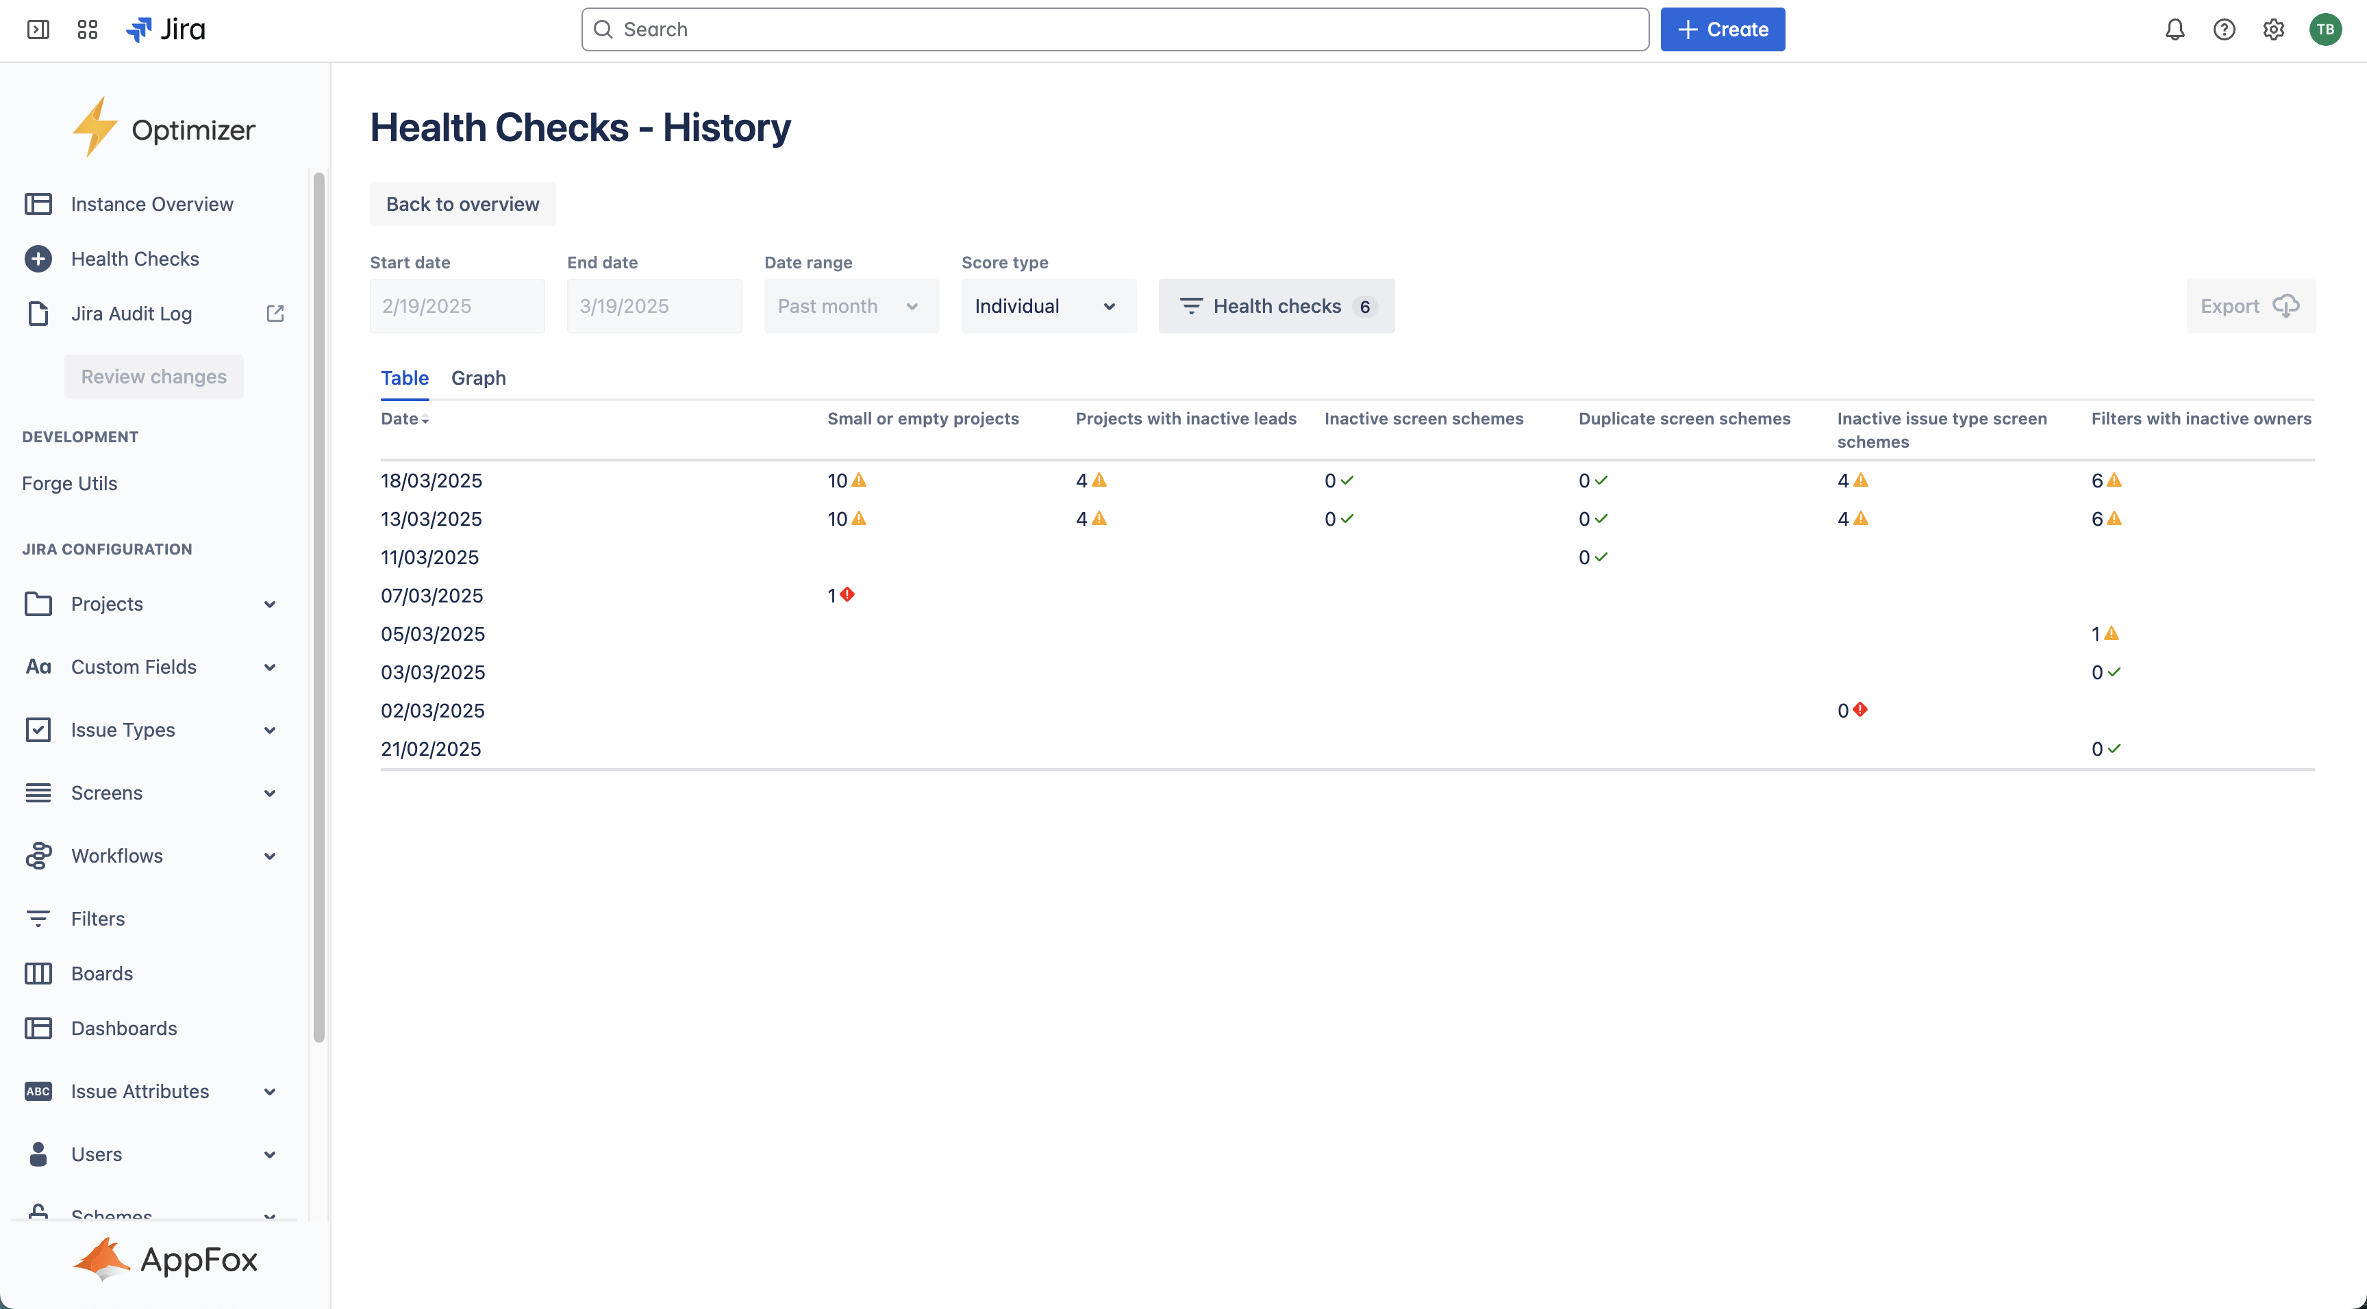Click the Back to overview button
Image resolution: width=2367 pixels, height=1309 pixels.
pos(462,204)
